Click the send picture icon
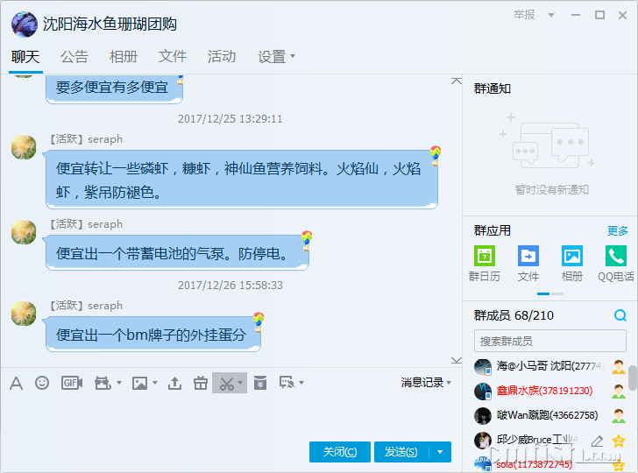Viewport: 638px width, 473px height. click(139, 383)
